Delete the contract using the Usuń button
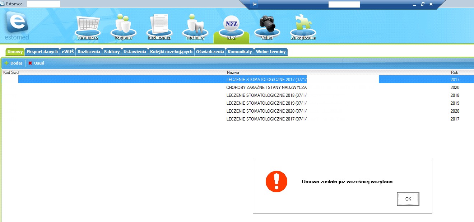The image size is (474, 222). [36, 63]
